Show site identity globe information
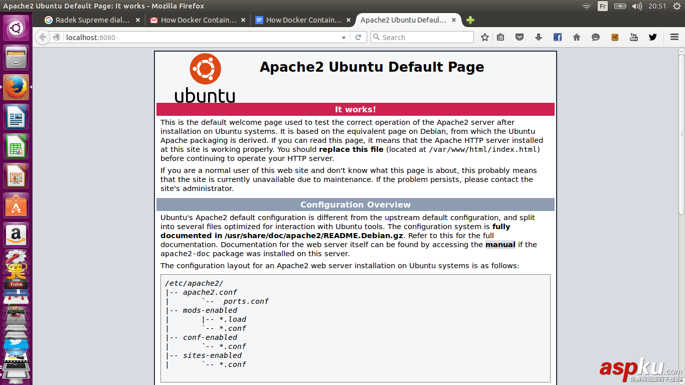685x385 pixels. click(x=57, y=37)
